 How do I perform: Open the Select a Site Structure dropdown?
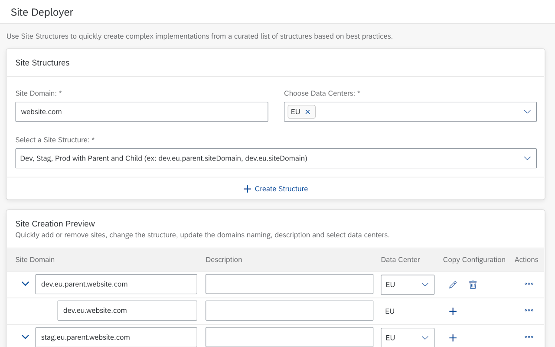pyautogui.click(x=527, y=158)
